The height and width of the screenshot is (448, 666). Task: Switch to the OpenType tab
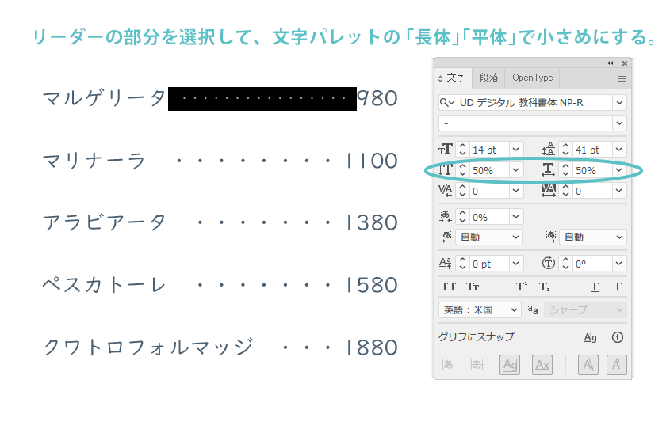(532, 78)
